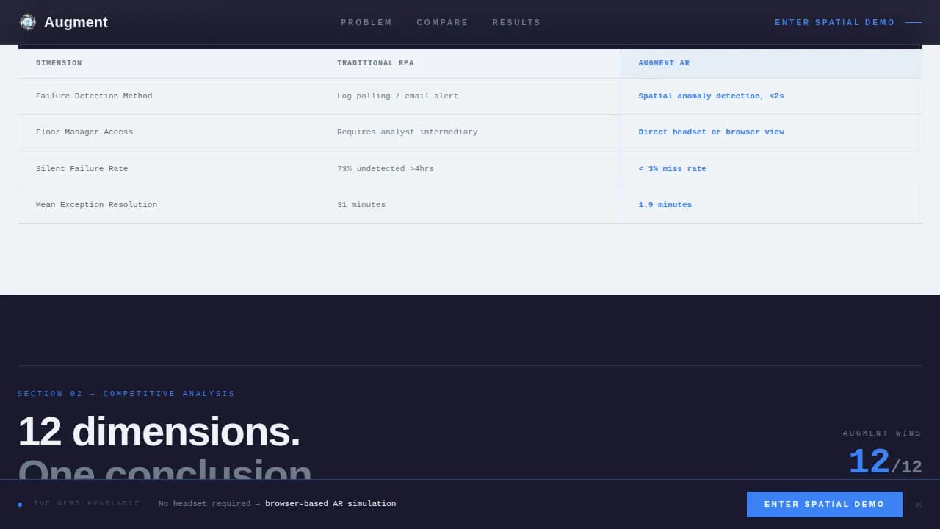940x529 pixels.
Task: Dismiss the bottom banner with the X
Action: pyautogui.click(x=918, y=505)
